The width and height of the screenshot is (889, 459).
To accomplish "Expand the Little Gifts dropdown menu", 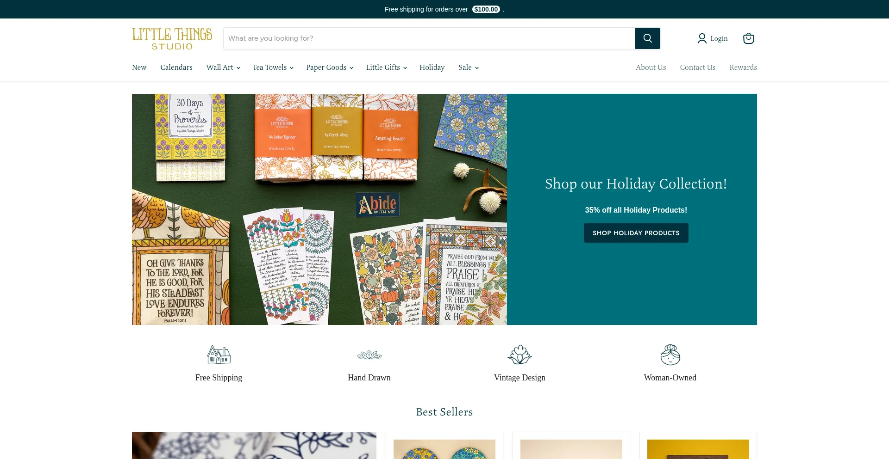I will (387, 67).
